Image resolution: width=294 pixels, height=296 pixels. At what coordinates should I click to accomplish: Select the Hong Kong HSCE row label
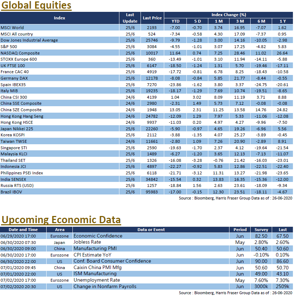pyautogui.click(x=17, y=122)
